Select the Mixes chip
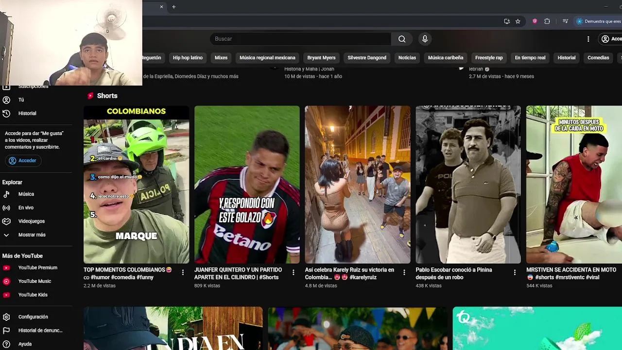Screen dimensions: 622x350 pos(221,57)
